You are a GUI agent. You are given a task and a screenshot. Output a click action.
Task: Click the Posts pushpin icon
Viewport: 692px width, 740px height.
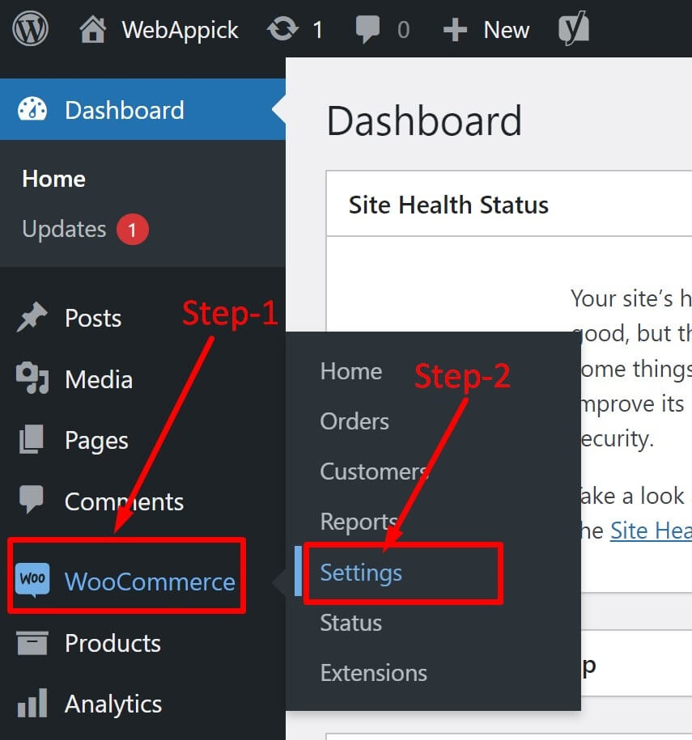32,317
